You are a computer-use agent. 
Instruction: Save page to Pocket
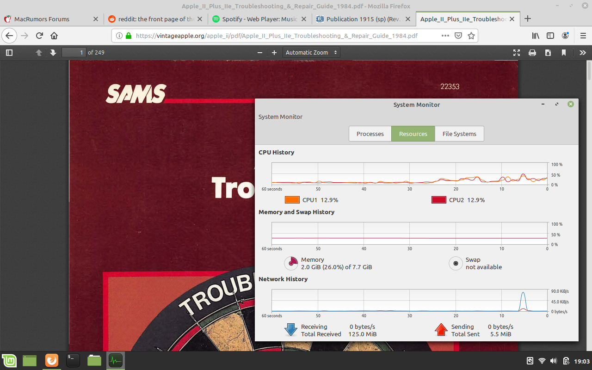pyautogui.click(x=458, y=36)
